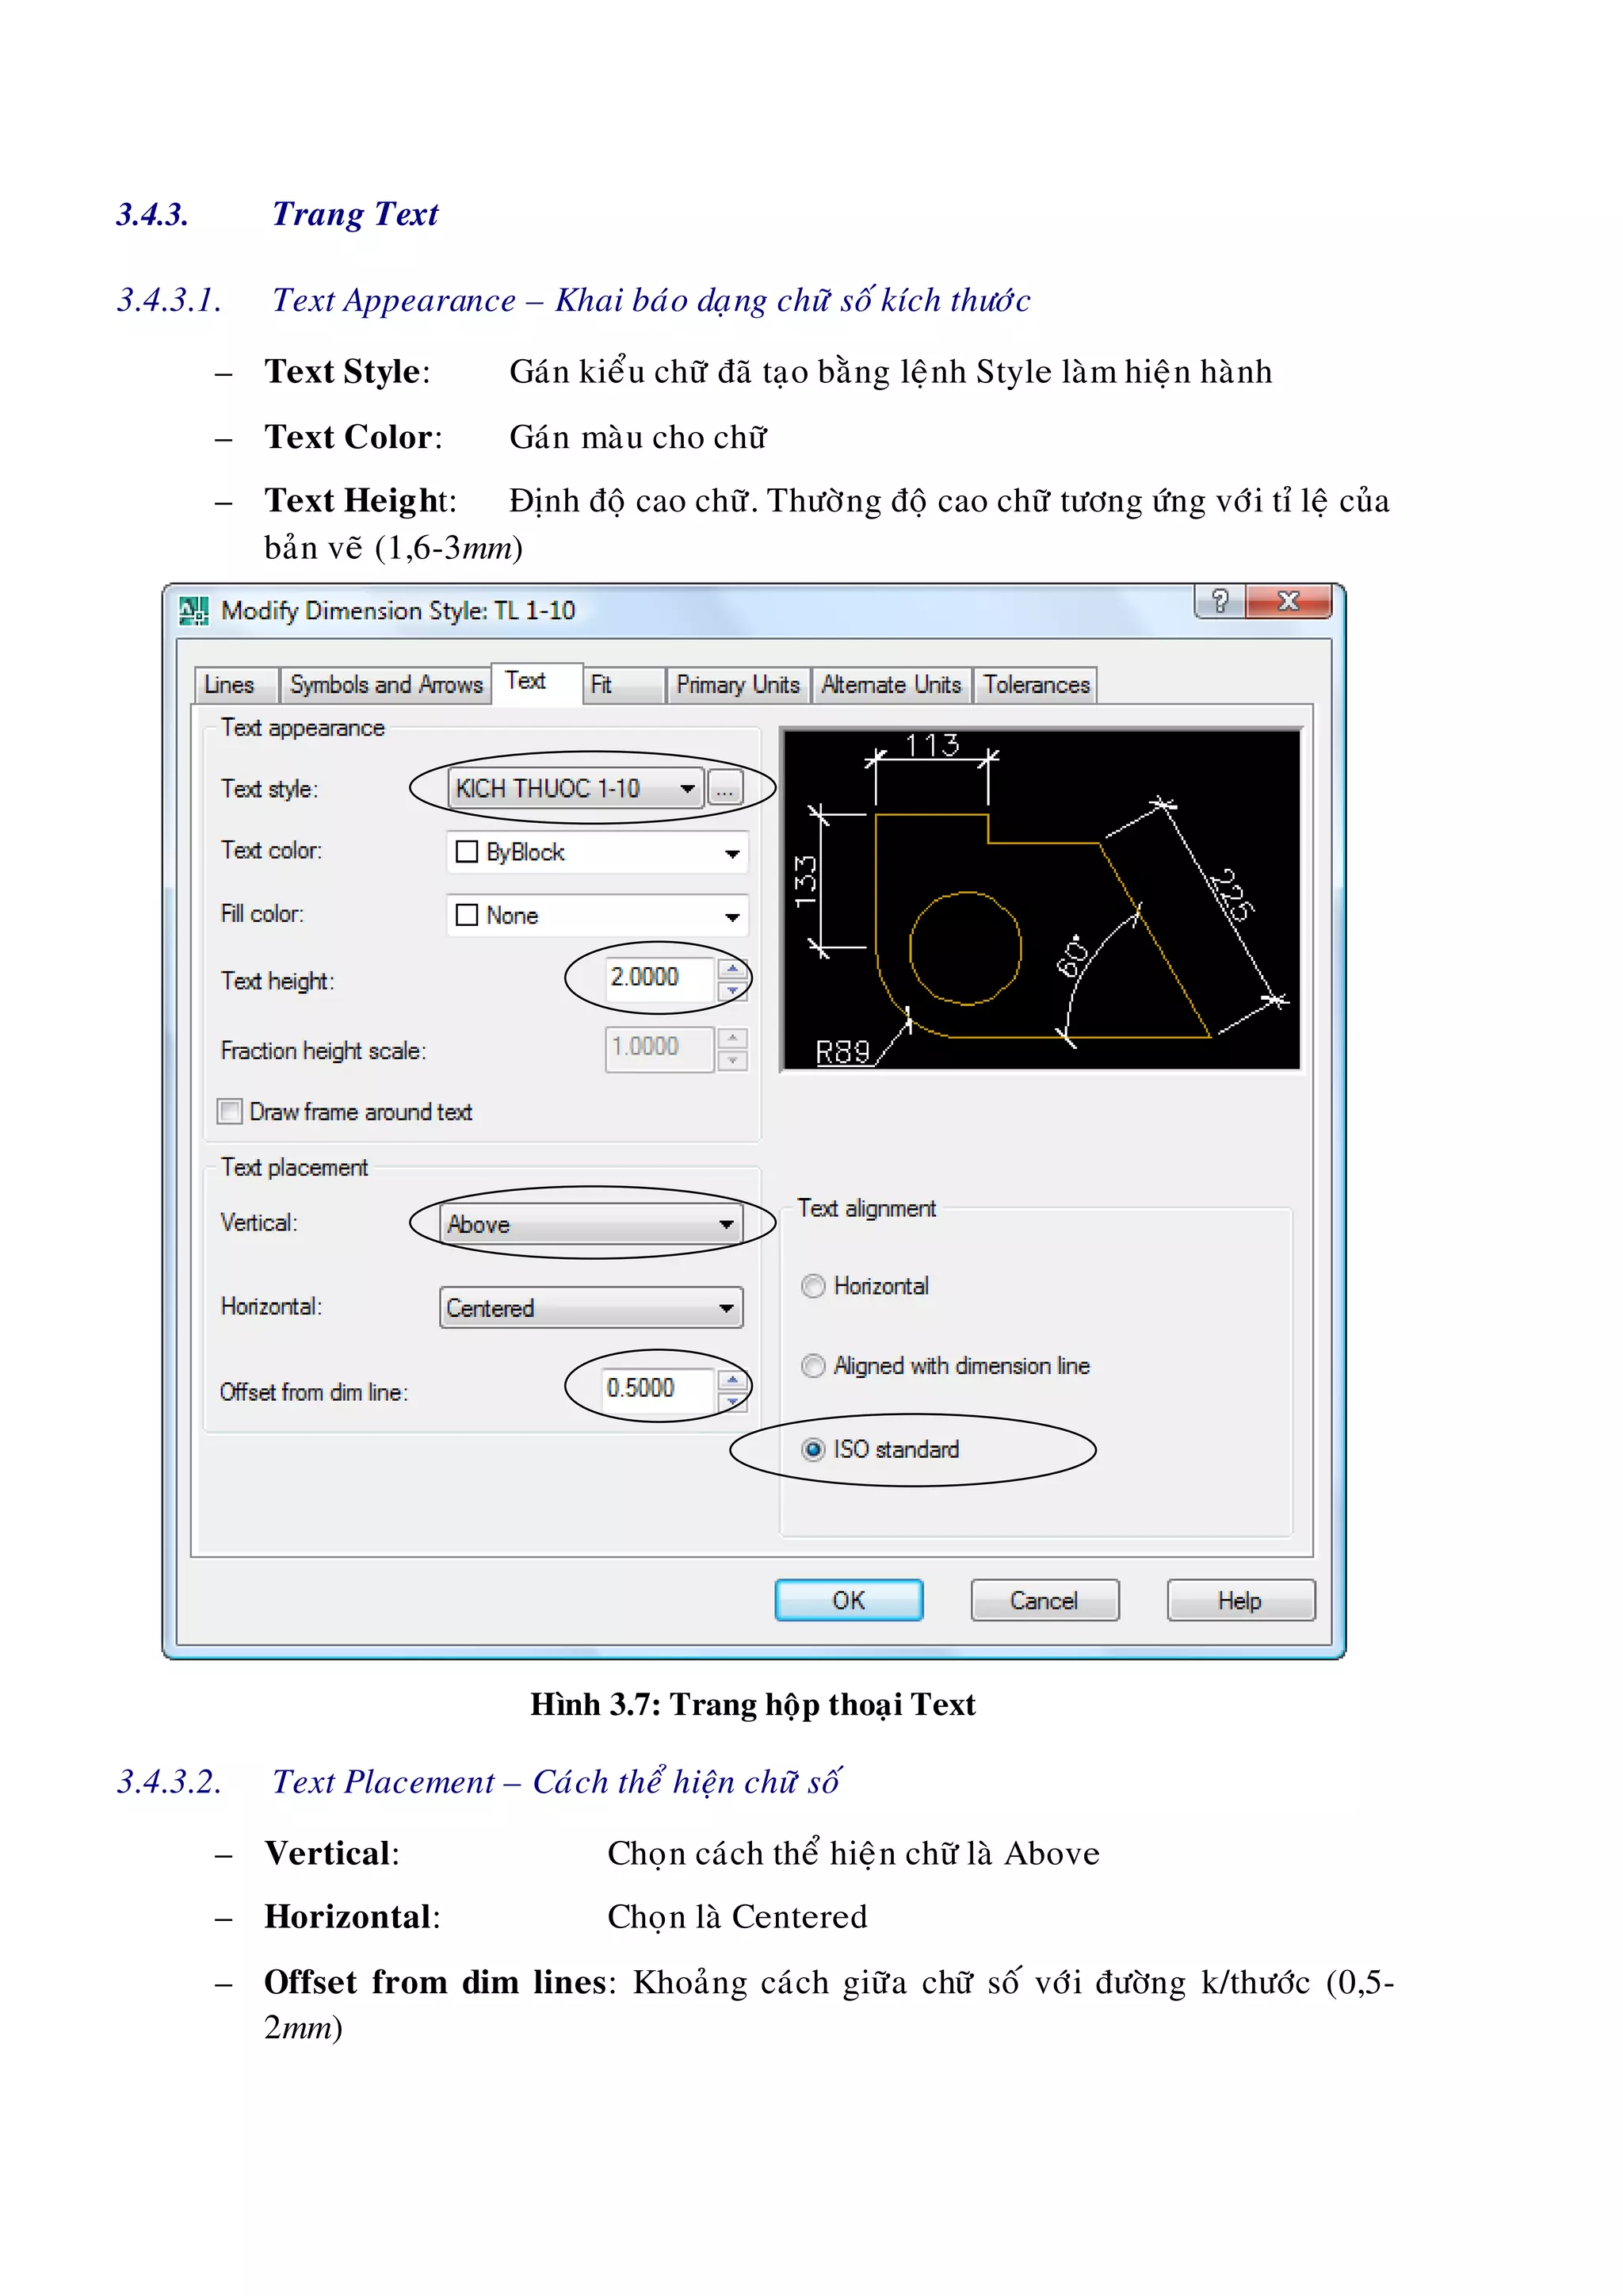Image resolution: width=1623 pixels, height=2296 pixels.
Task: Increase Offset from dim line value
Action: coord(732,1380)
